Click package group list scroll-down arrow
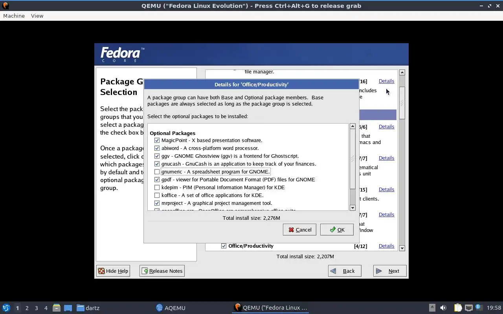The height and width of the screenshot is (314, 503). pos(402,248)
